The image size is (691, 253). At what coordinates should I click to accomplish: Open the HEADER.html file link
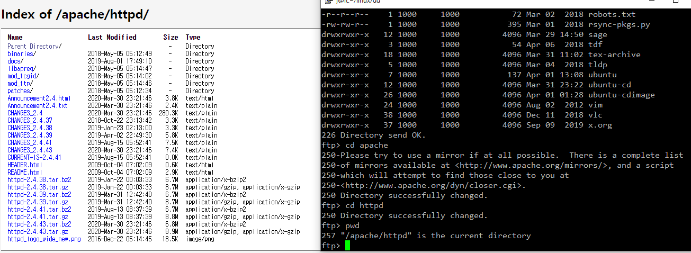[x=25, y=165]
